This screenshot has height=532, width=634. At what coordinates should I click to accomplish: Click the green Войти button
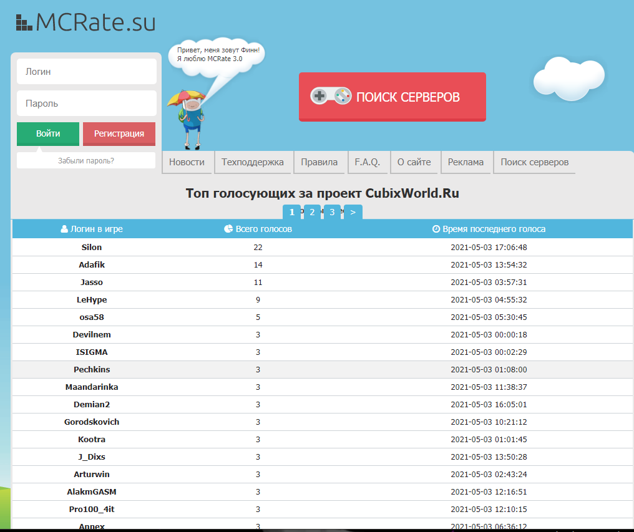[x=48, y=134]
